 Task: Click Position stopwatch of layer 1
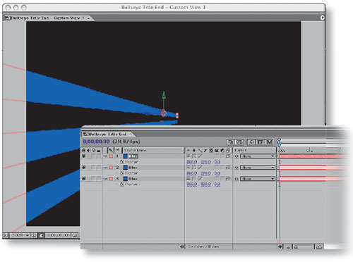pos(122,162)
